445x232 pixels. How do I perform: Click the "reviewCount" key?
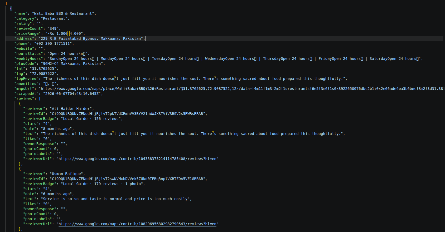(x=29, y=28)
